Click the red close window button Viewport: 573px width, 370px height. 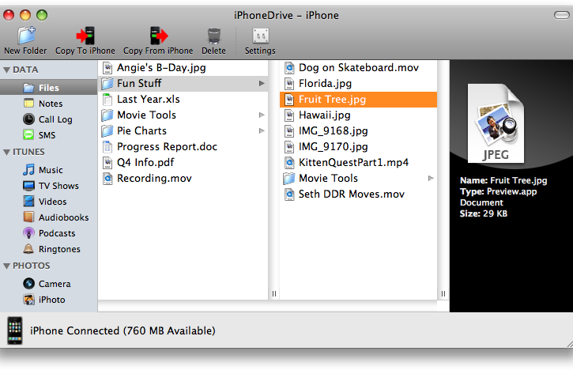[9, 15]
